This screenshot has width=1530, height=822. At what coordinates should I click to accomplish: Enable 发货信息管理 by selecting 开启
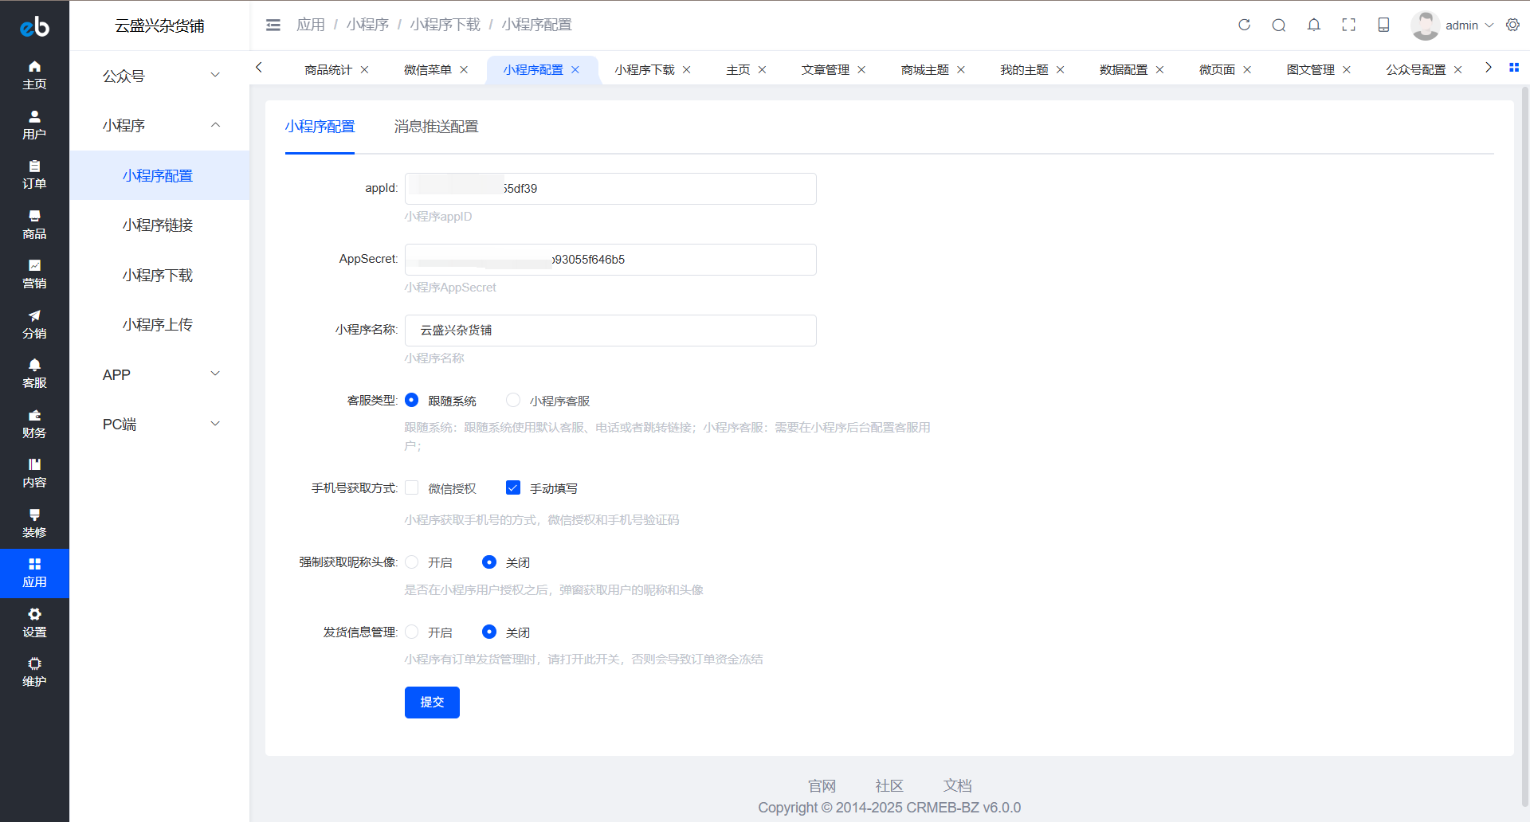point(411,632)
